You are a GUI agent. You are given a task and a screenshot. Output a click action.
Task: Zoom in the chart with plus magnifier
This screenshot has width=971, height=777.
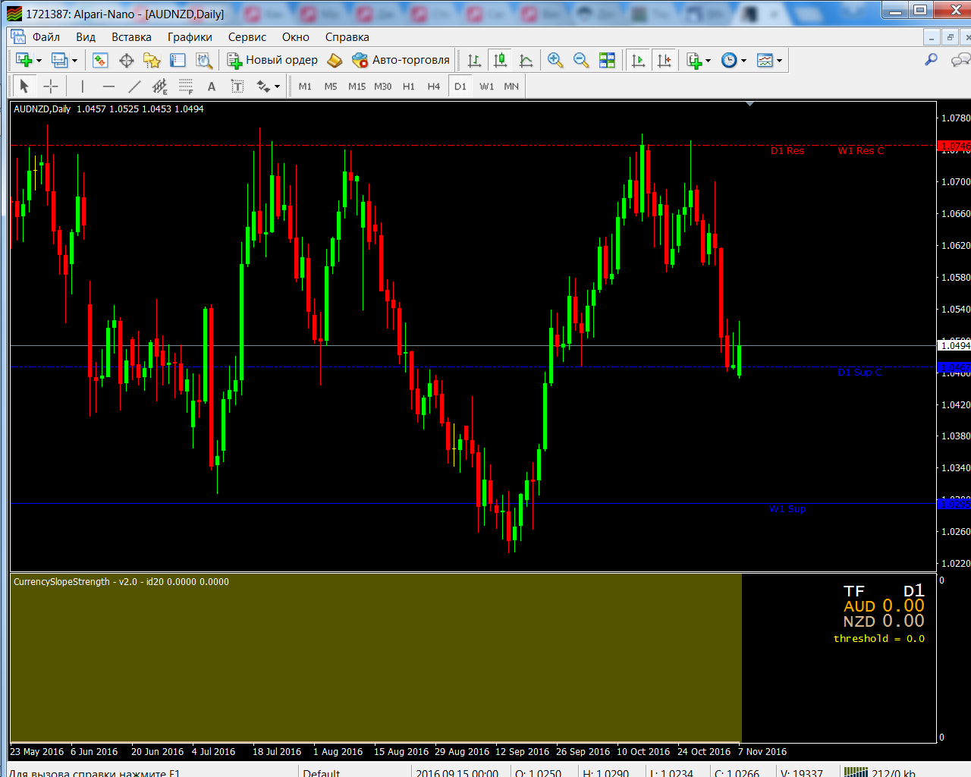pos(555,60)
